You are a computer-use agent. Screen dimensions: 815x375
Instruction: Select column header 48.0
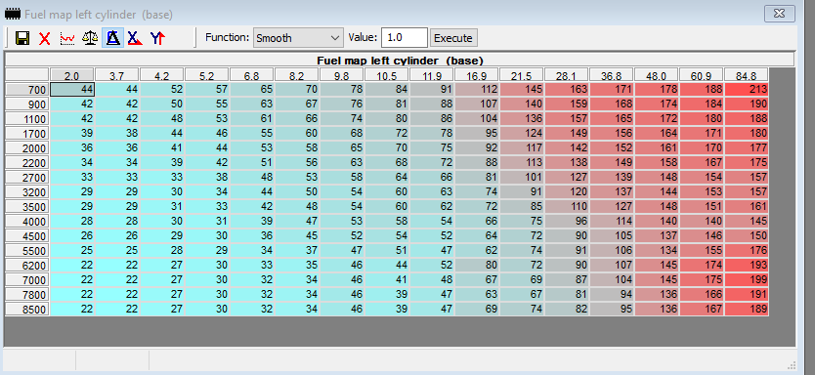point(657,76)
